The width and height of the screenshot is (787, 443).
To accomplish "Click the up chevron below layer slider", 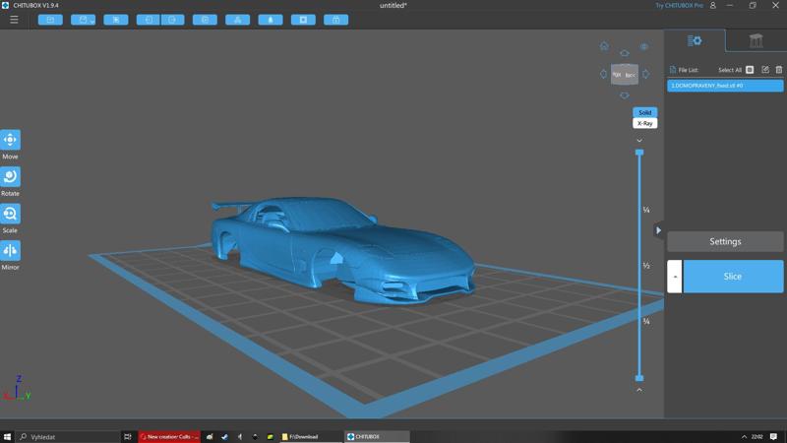I will click(639, 390).
